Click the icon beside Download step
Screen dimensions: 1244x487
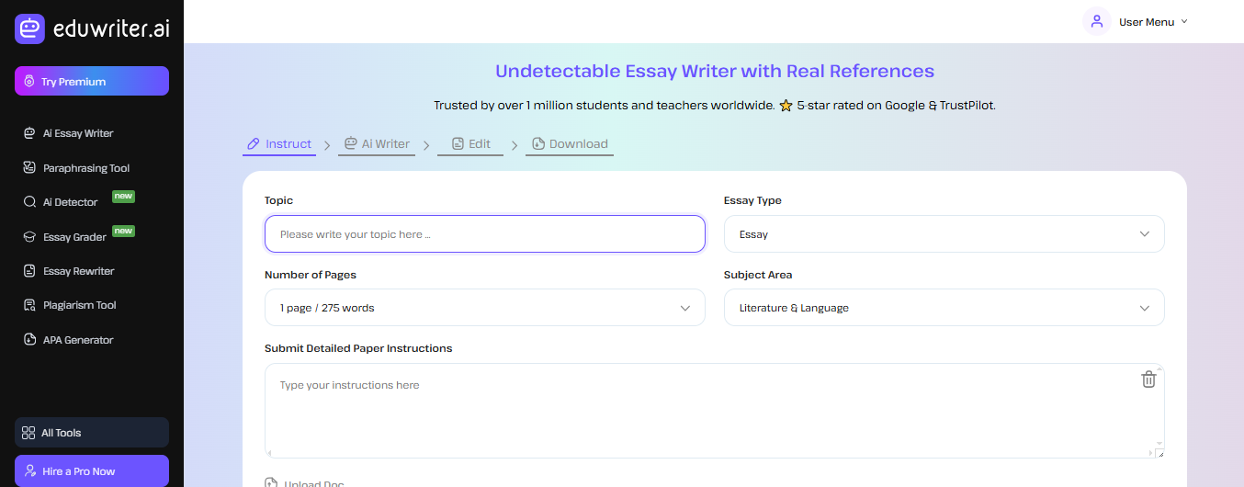(538, 143)
